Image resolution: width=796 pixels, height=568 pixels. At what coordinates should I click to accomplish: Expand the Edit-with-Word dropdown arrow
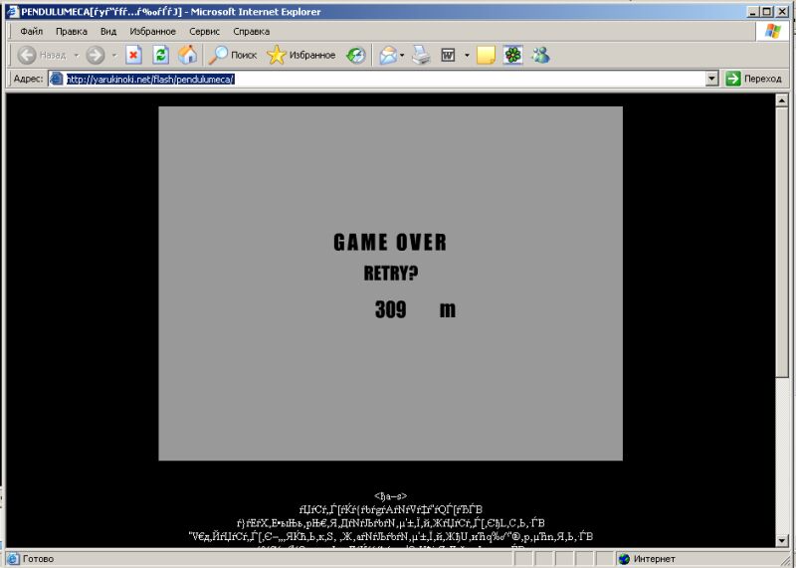coord(466,56)
